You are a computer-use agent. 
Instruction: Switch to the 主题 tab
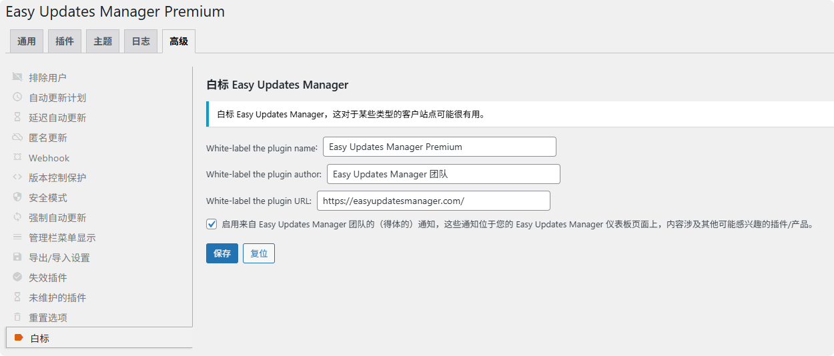pos(103,41)
